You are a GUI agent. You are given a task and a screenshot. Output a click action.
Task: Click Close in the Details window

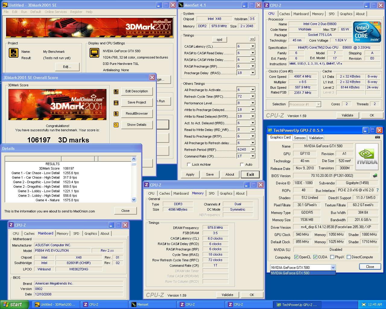click(x=125, y=211)
